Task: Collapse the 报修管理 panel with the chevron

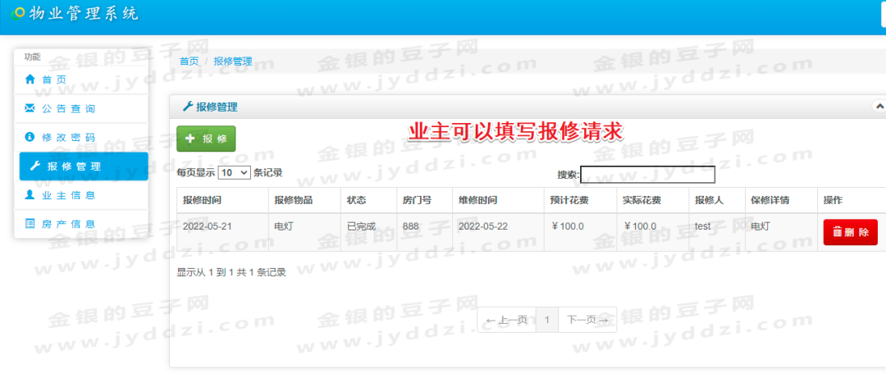Action: point(879,107)
